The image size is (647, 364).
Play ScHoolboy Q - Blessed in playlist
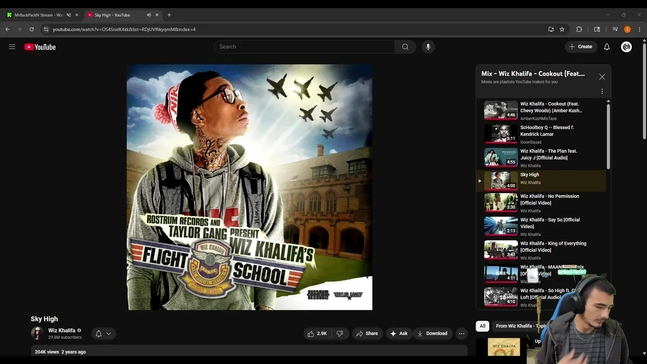click(x=541, y=134)
